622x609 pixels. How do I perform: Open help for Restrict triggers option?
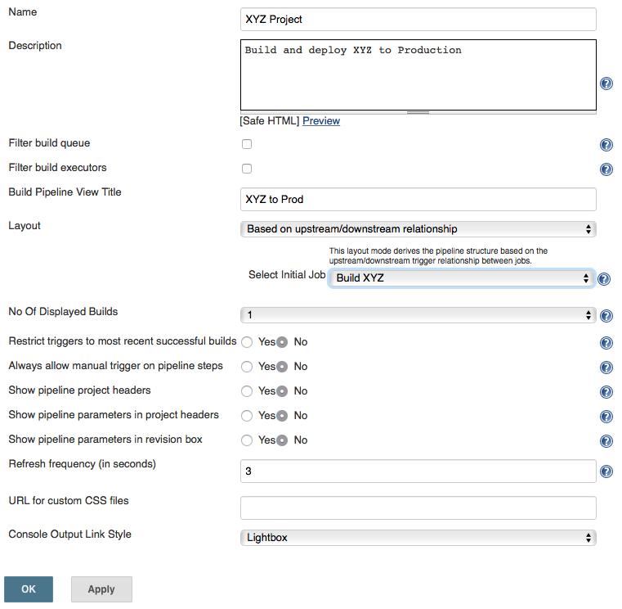(606, 343)
